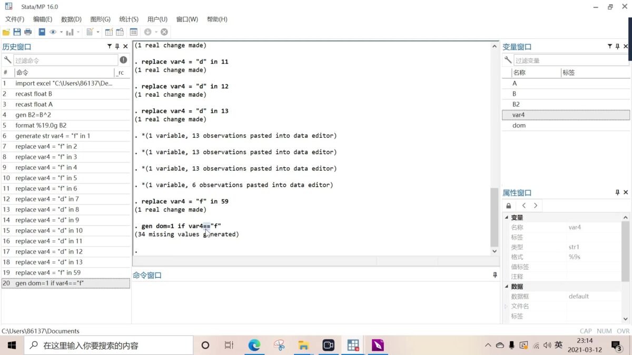Open the Log notebook icon
Viewport: 632px width, 355px height.
click(x=42, y=32)
